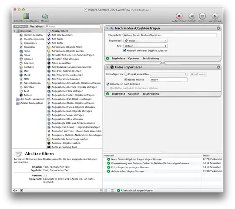Open the Medien browser
Image resolution: width=235 pixels, height=209 pixels.
(x=45, y=18)
